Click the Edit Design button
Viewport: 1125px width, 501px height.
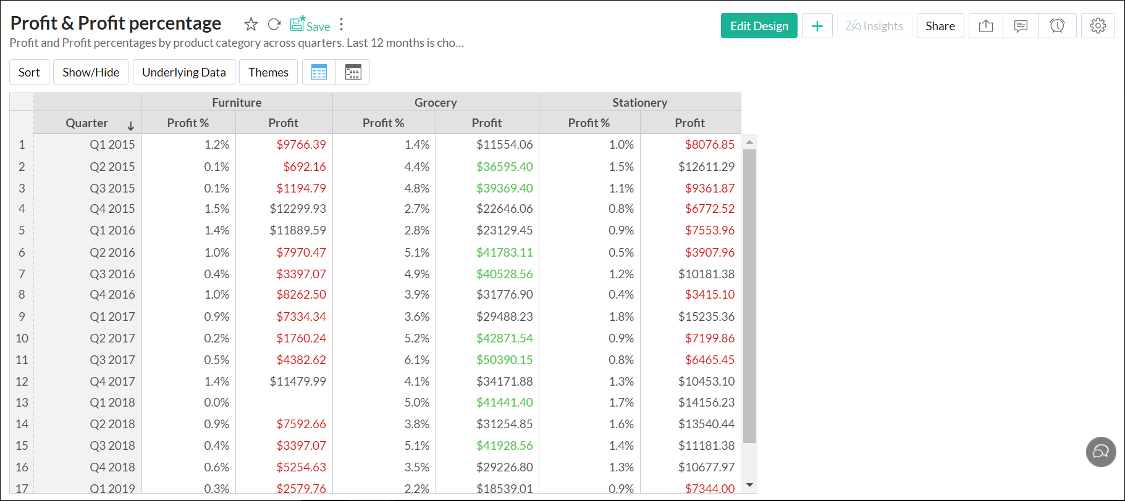coord(759,26)
